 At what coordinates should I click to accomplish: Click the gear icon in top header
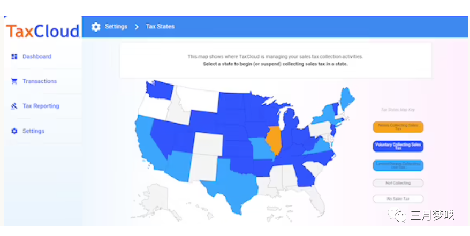coord(96,27)
